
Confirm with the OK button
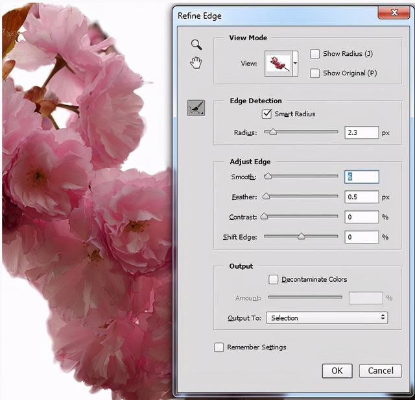[x=337, y=371]
